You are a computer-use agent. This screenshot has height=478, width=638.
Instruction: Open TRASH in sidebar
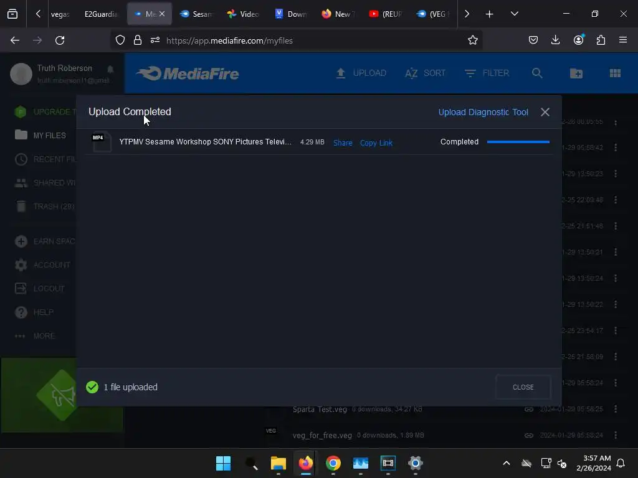pyautogui.click(x=45, y=207)
